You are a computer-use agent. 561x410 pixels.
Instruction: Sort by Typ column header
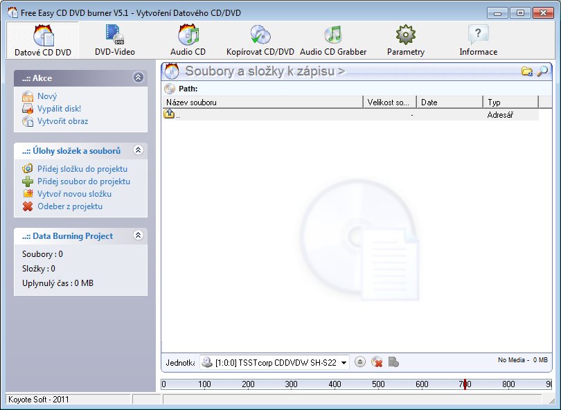[510, 102]
